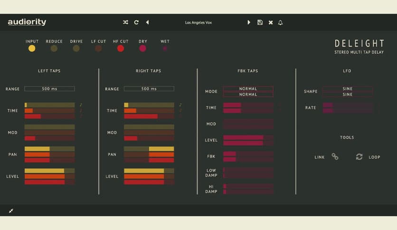Screen dimensions: 397x230
Task: Set LFO top RATE bar
Action: [348, 105]
